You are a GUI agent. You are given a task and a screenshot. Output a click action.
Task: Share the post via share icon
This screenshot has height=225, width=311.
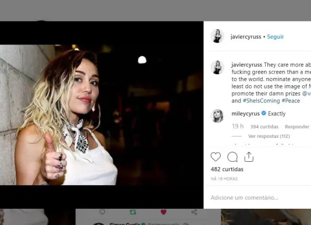coord(249,157)
